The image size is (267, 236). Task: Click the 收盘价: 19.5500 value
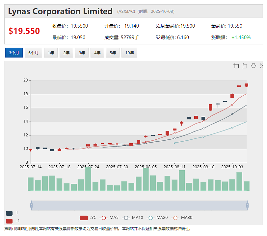(70, 26)
